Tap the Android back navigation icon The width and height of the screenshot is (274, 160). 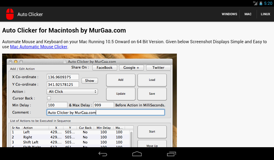(103, 154)
